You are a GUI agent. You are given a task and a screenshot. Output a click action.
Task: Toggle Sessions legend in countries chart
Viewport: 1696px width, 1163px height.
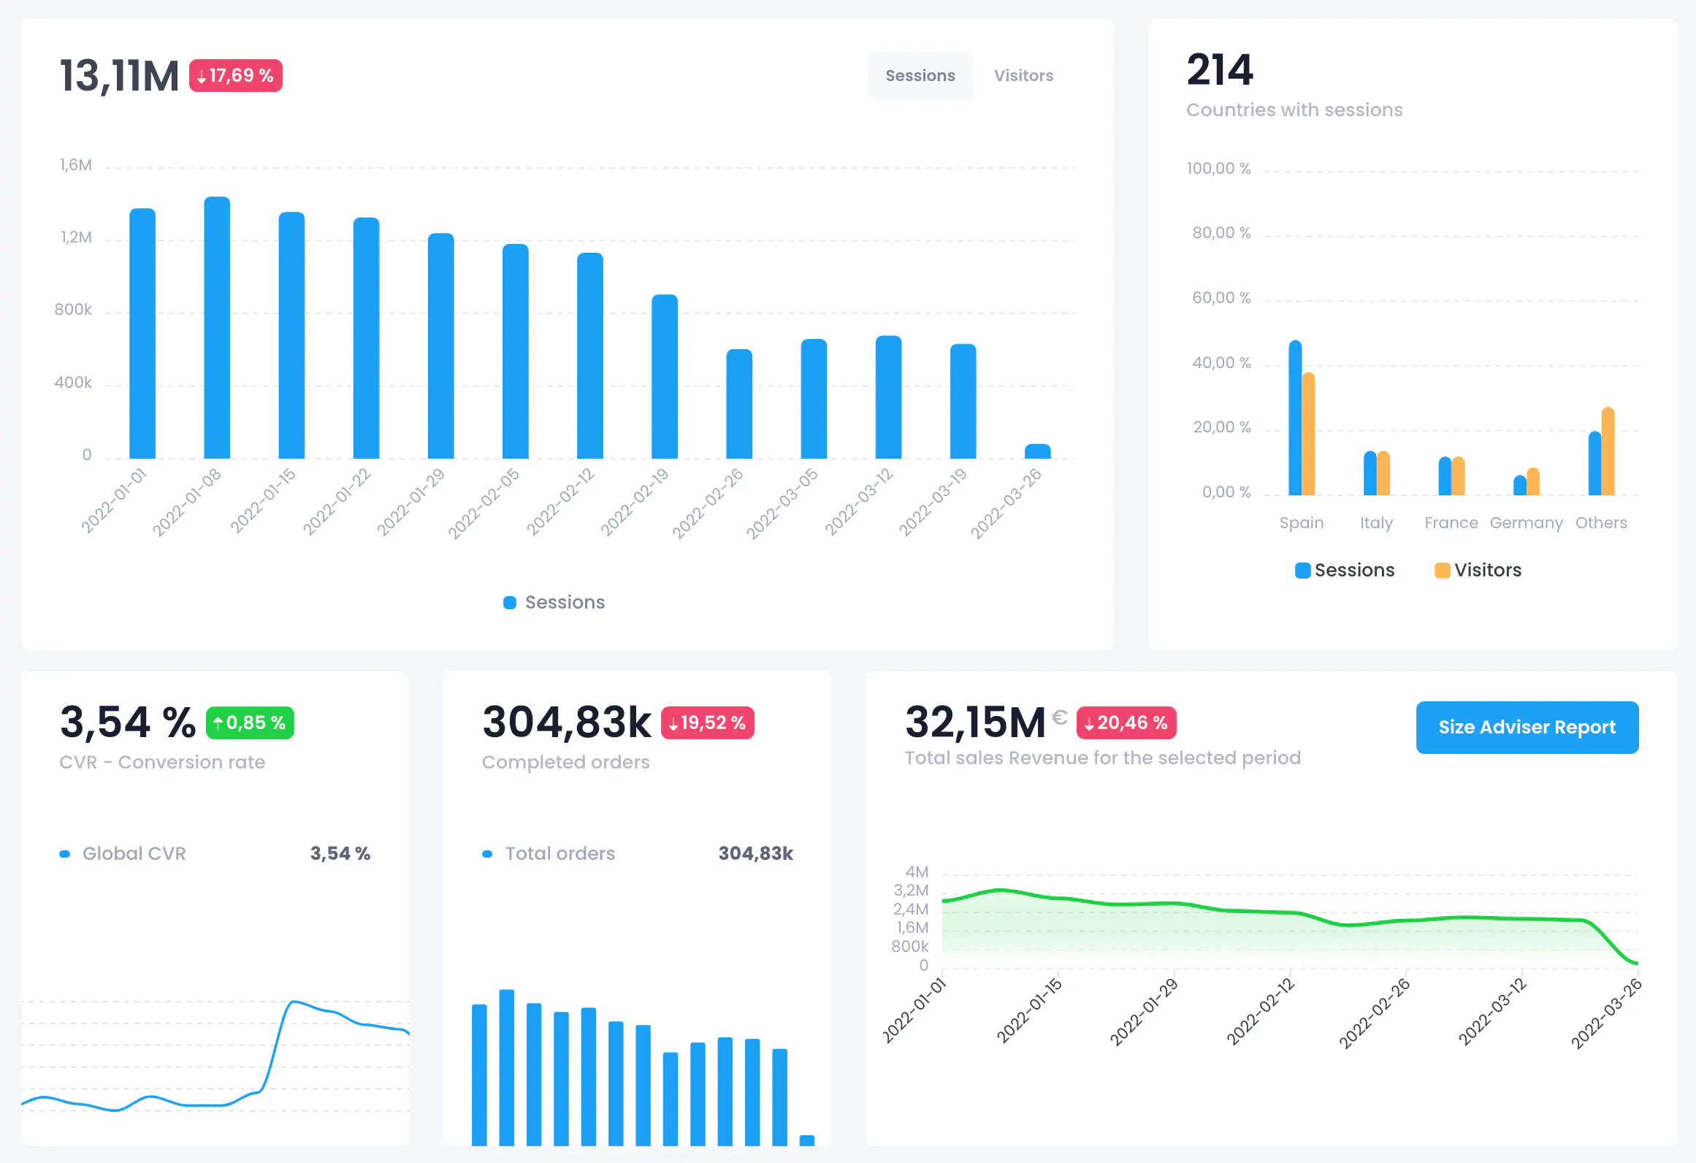[1344, 570]
